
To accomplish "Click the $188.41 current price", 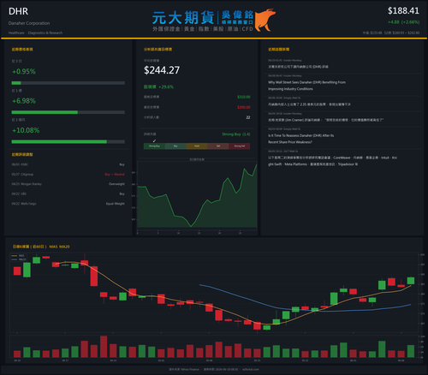I will tap(403, 11).
